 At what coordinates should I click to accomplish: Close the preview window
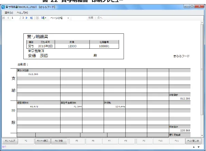(199, 6)
